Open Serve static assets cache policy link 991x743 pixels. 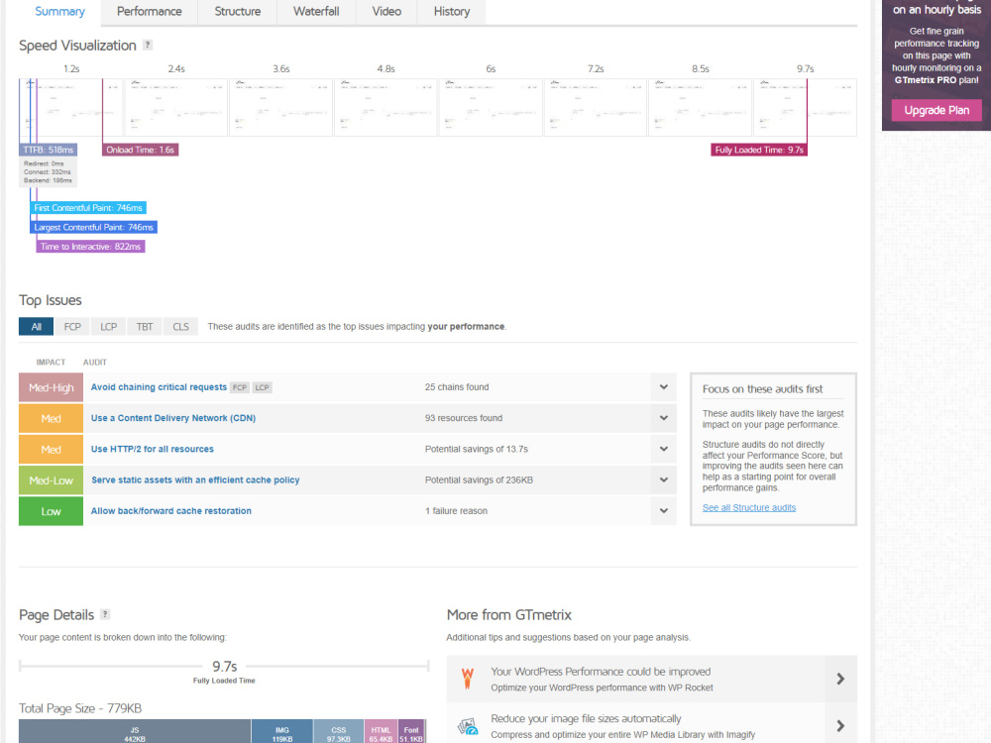point(195,479)
